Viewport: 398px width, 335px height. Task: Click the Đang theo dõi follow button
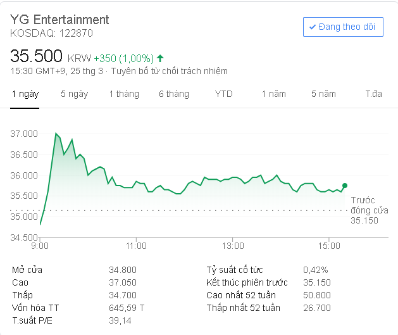[343, 27]
